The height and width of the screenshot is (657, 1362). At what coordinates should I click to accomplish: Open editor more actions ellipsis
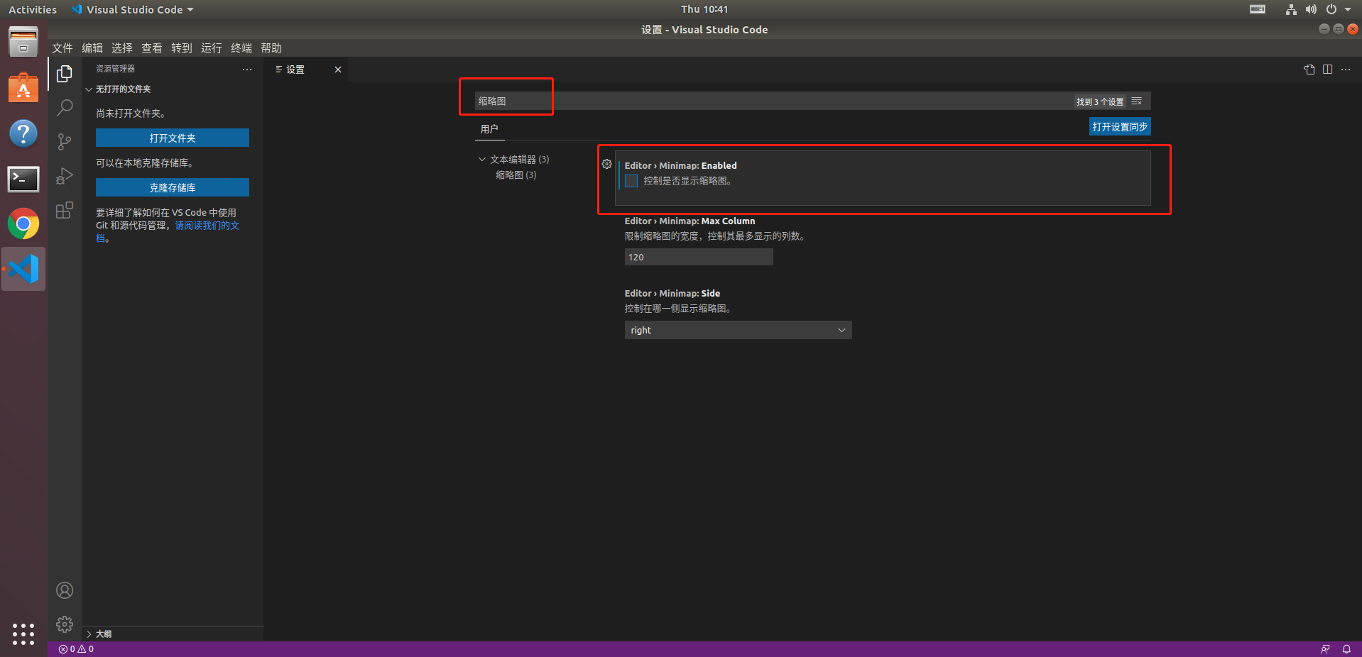[1346, 70]
